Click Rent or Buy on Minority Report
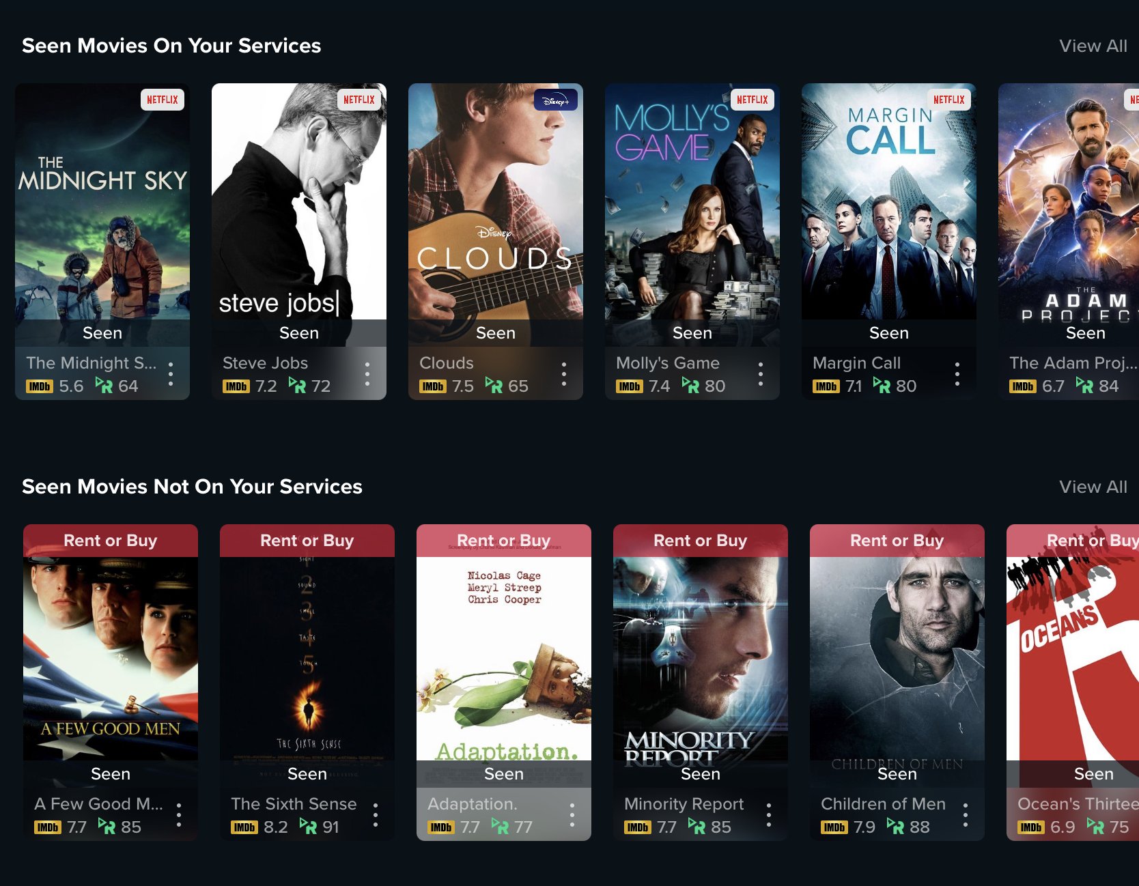The image size is (1139, 886). click(701, 541)
